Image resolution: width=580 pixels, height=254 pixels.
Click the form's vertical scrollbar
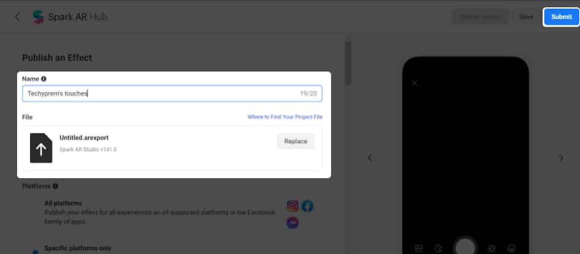(348, 61)
